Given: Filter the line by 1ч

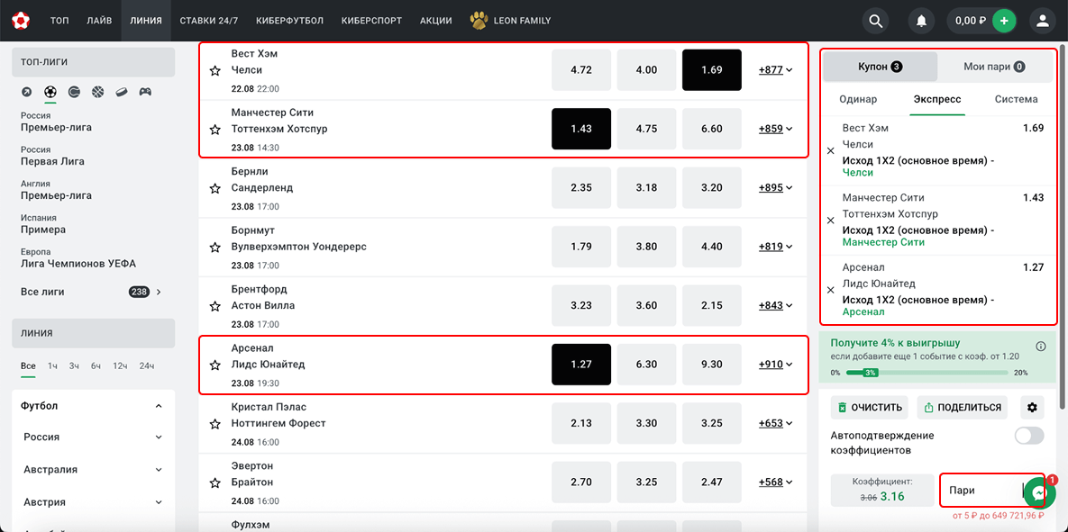Looking at the screenshot, I should pyautogui.click(x=52, y=366).
